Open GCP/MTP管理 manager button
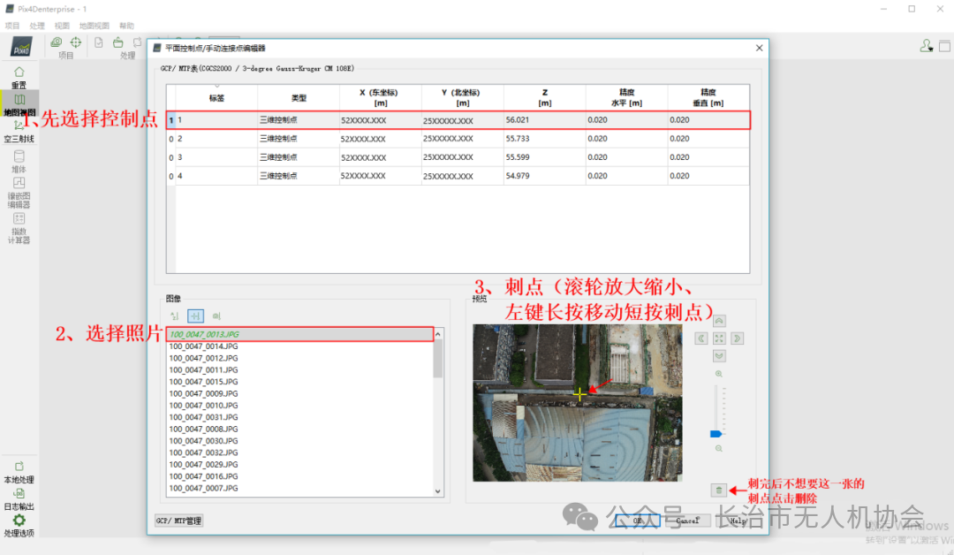954x555 pixels. 178,521
